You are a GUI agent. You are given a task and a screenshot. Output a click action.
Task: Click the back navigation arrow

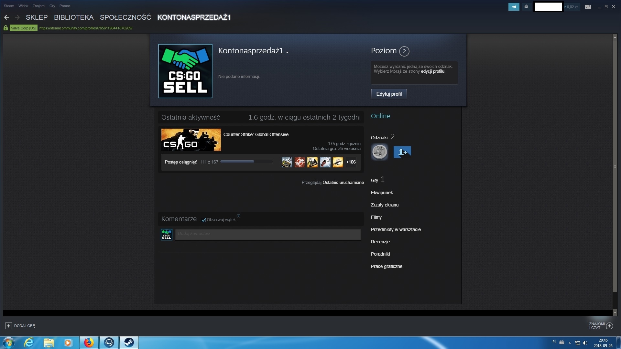click(6, 17)
